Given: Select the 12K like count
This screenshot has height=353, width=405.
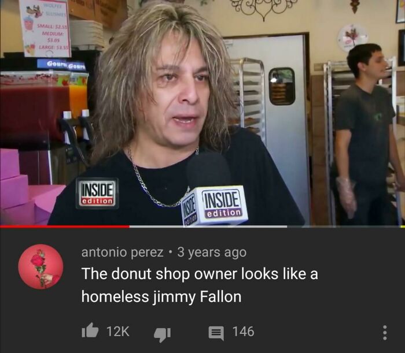Looking at the screenshot, I should coord(118,332).
